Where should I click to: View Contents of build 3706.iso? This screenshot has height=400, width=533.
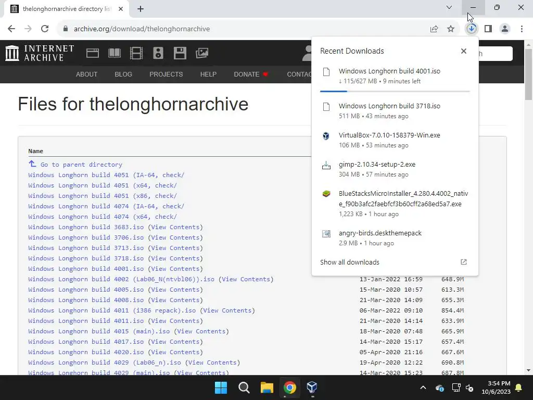pyautogui.click(x=175, y=238)
